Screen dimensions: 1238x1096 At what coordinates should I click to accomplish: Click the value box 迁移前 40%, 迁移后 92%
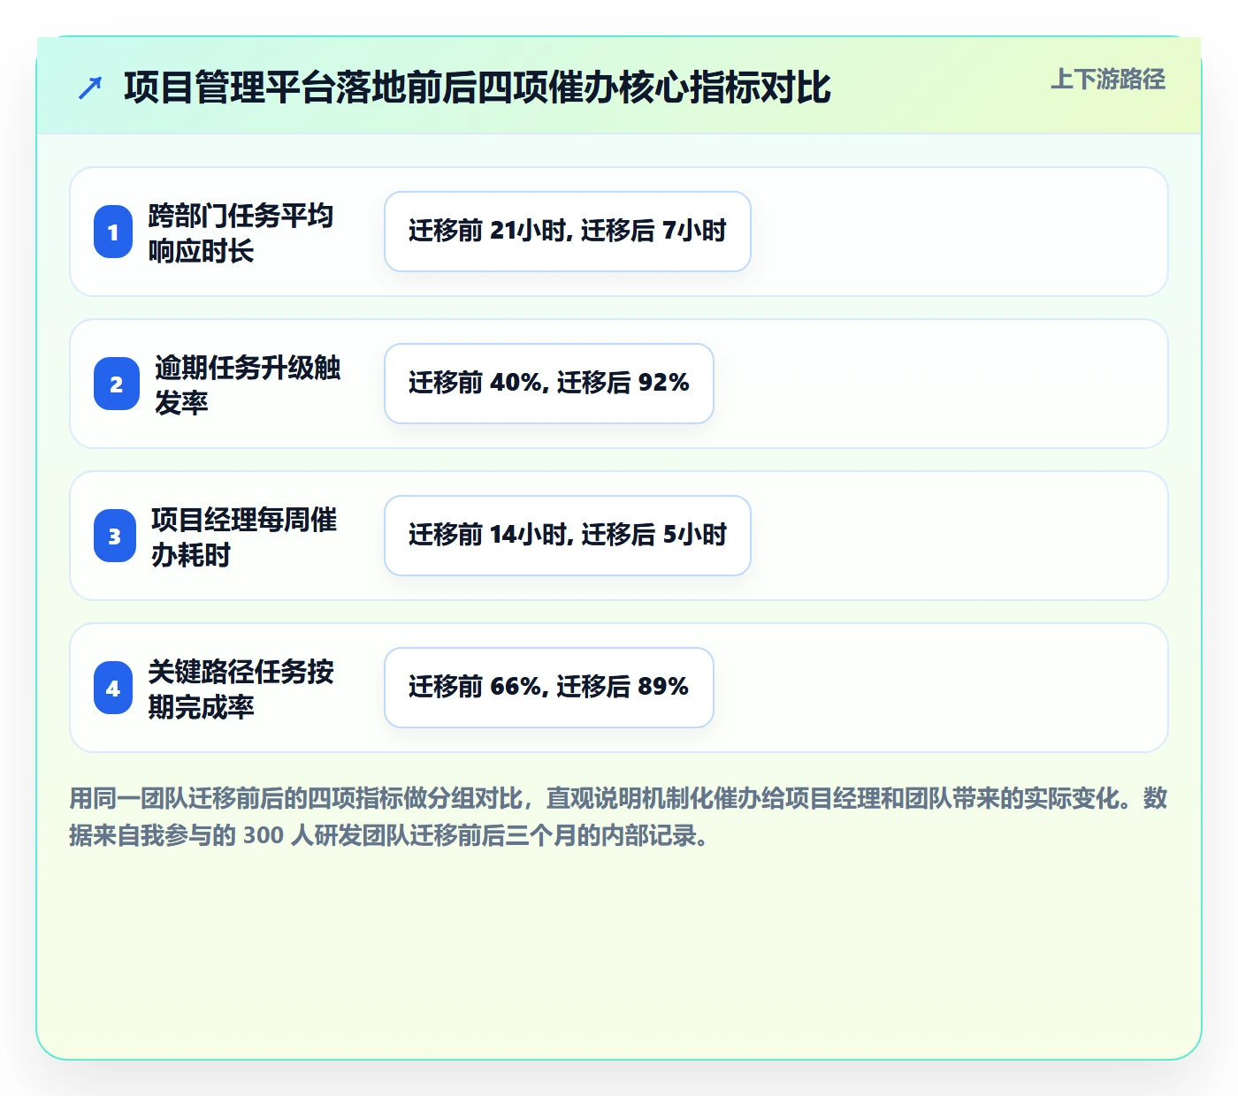coord(549,384)
